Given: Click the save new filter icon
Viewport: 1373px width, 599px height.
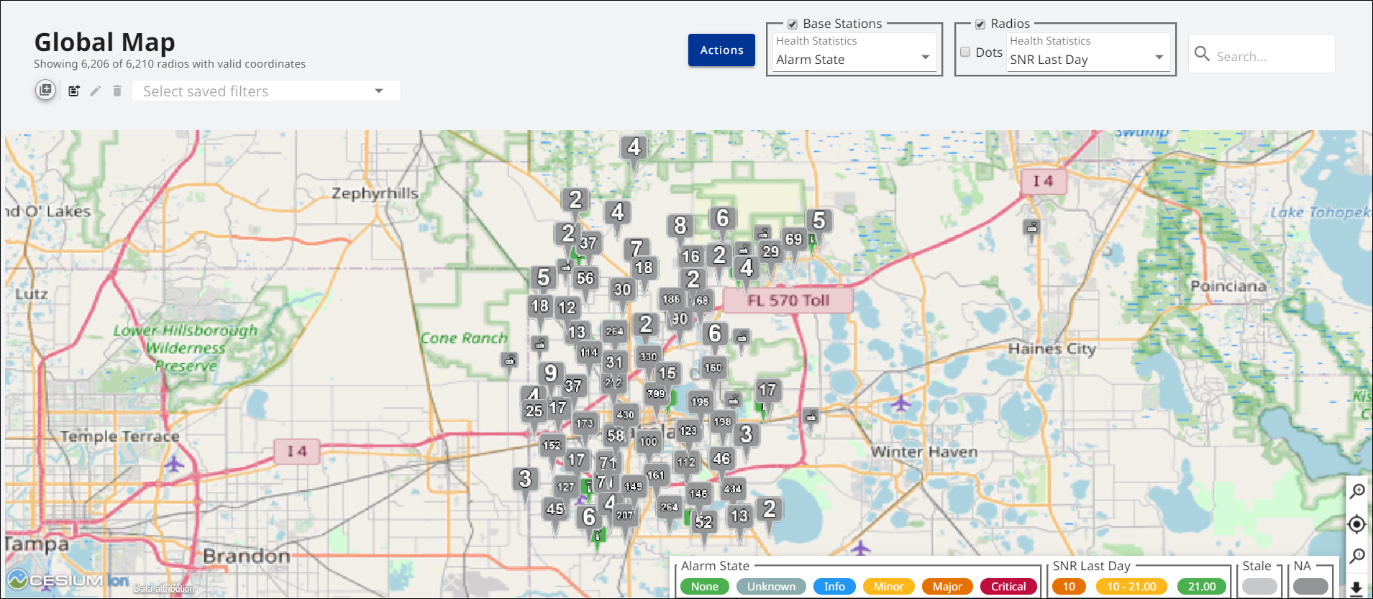Looking at the screenshot, I should [x=74, y=91].
